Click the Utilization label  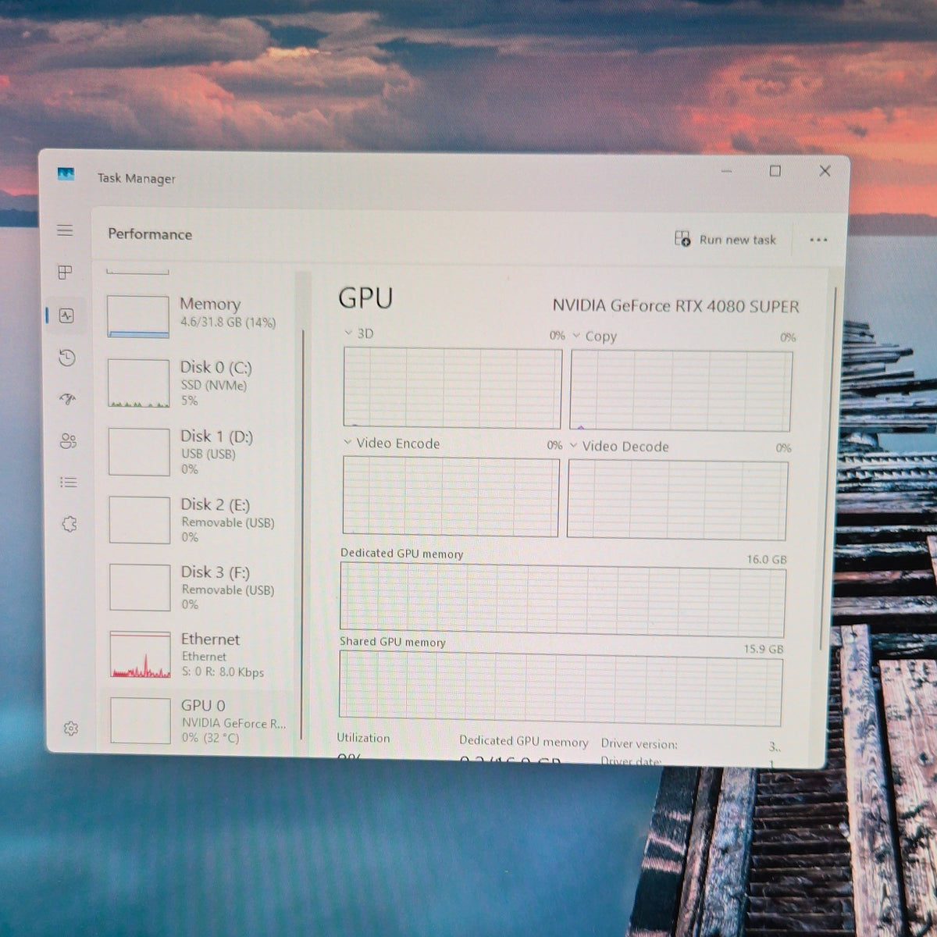point(363,738)
